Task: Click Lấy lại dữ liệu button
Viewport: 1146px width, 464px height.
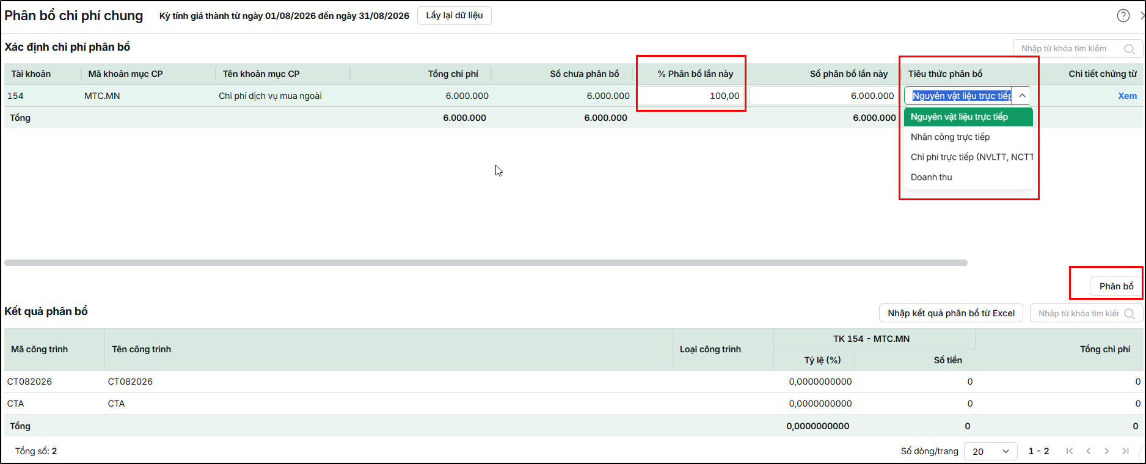Action: click(454, 15)
